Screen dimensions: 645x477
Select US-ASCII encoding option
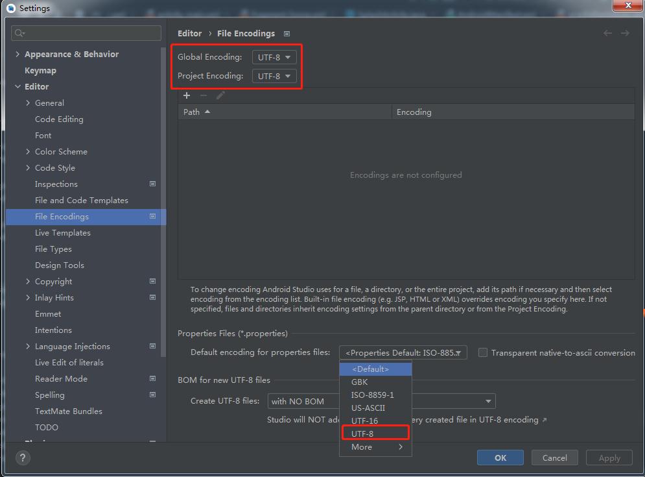[375, 408]
